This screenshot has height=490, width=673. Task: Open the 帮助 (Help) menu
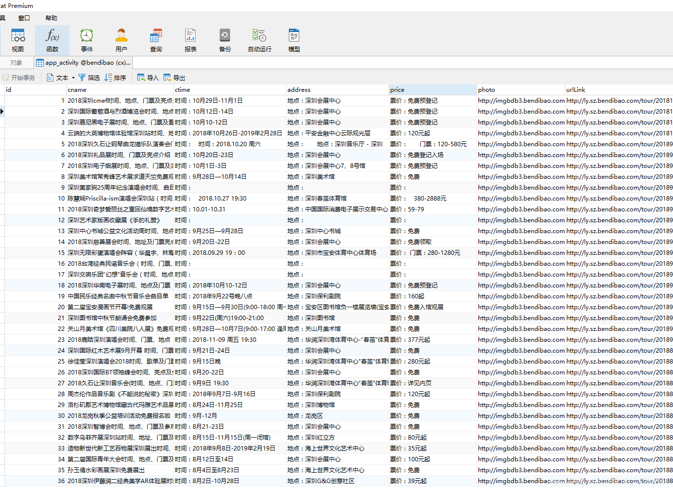[51, 18]
